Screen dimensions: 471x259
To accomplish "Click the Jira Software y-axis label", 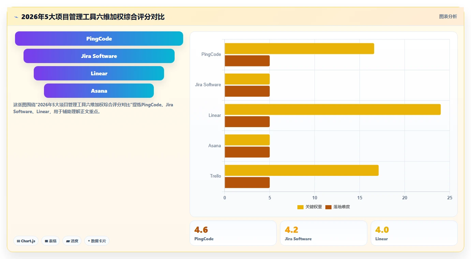I will pos(208,85).
